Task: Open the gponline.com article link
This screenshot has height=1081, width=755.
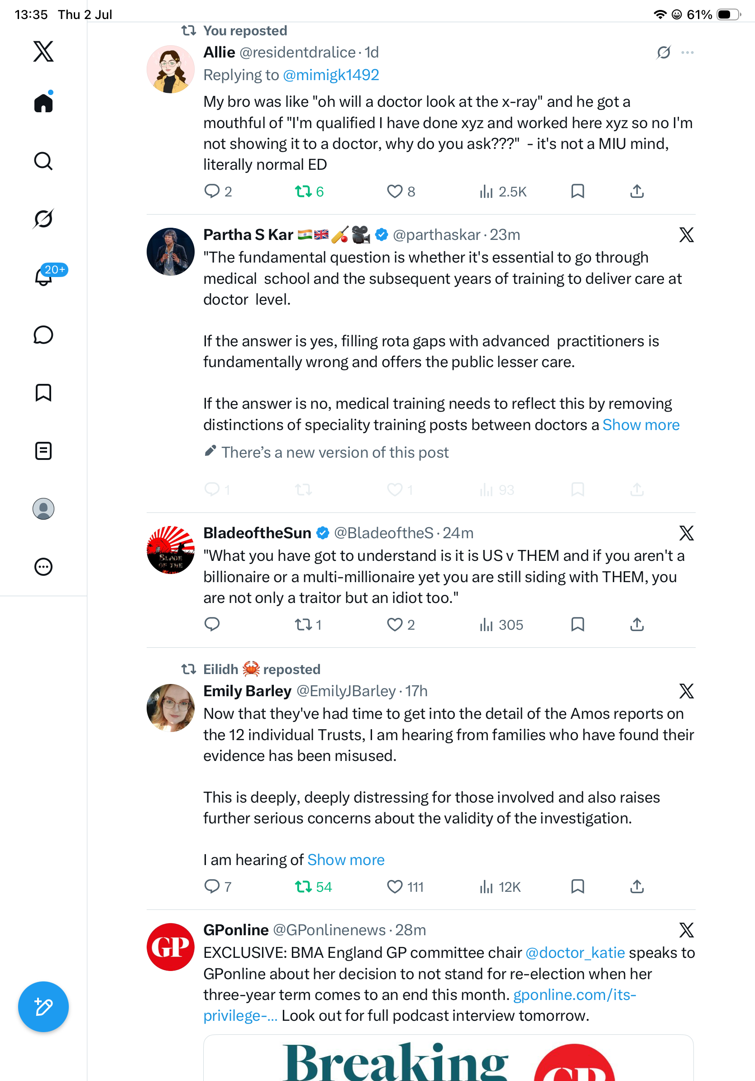Action: click(420, 1005)
